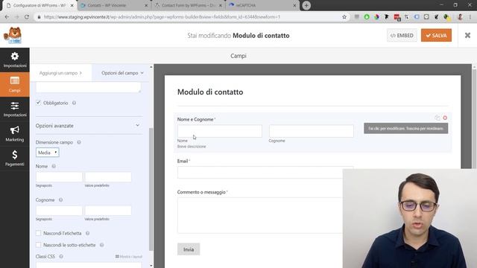Viewport: 477px width, 268px height.
Task: Click the Invia submit button
Action: pos(189,249)
